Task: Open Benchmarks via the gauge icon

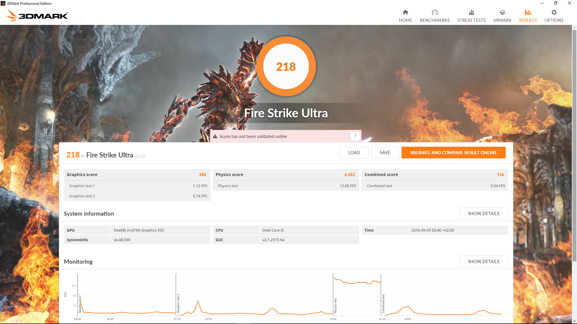Action: [x=435, y=12]
